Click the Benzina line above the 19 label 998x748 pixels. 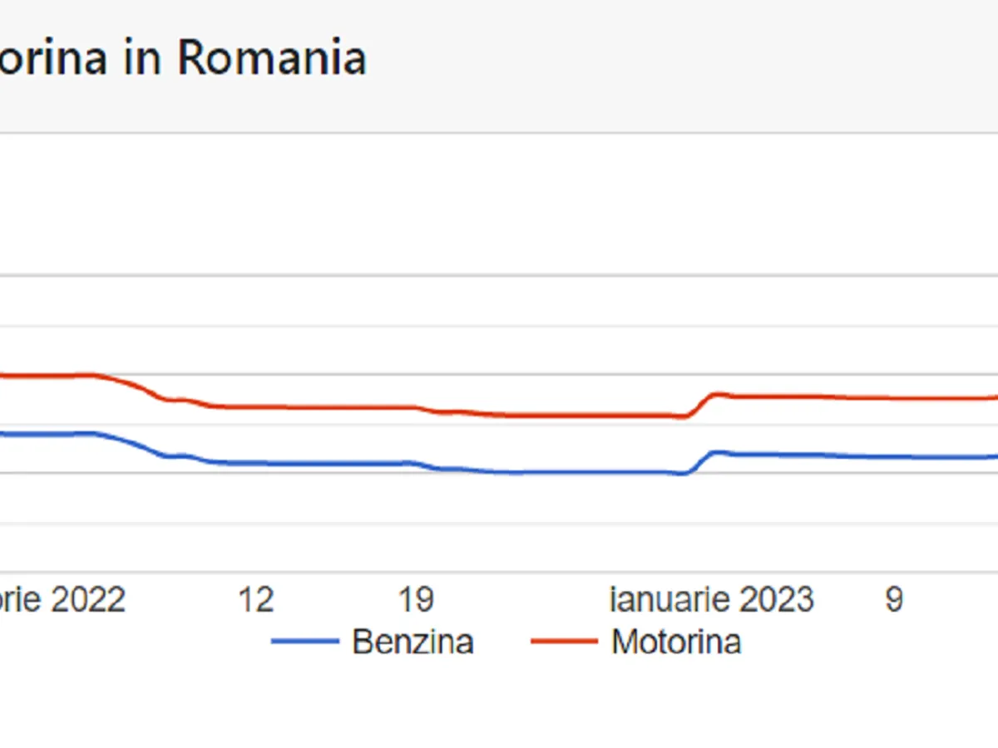(417, 464)
